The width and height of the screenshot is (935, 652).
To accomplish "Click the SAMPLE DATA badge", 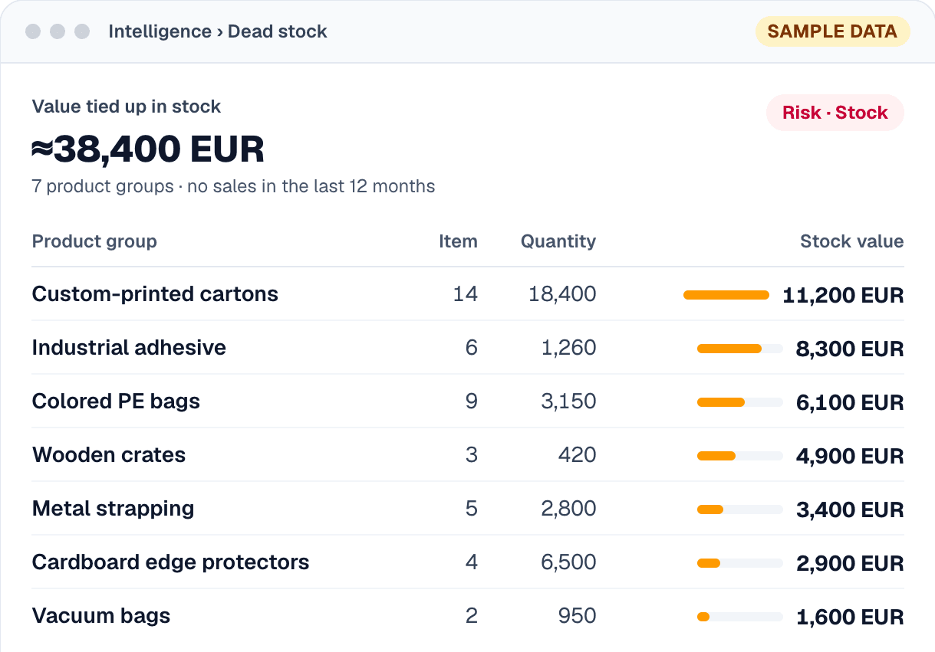I will click(x=832, y=31).
